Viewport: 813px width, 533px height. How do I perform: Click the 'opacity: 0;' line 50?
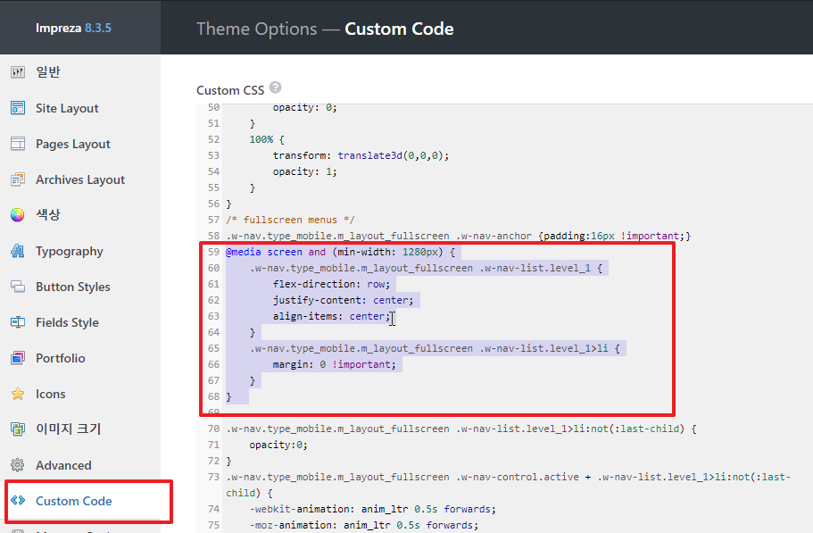pos(305,107)
